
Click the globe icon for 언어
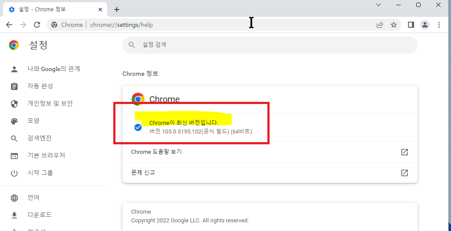click(14, 198)
